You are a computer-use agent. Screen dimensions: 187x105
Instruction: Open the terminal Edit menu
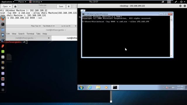(8, 34)
